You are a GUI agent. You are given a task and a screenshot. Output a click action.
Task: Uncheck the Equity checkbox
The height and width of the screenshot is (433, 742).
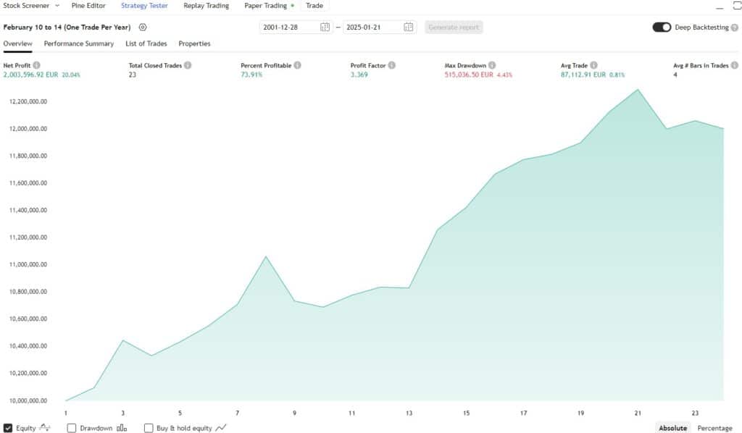coord(8,428)
